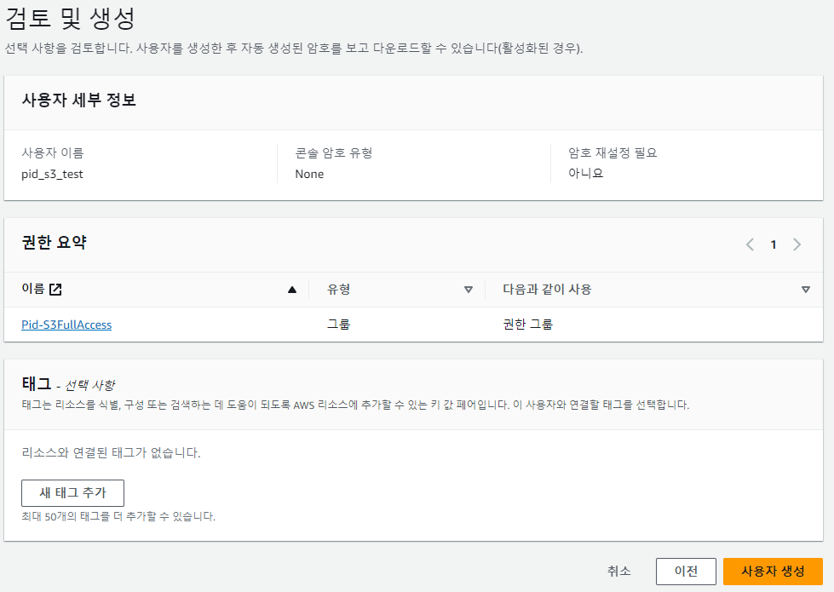Click the 태그 section heading
This screenshot has height=592, width=834.
pos(36,383)
